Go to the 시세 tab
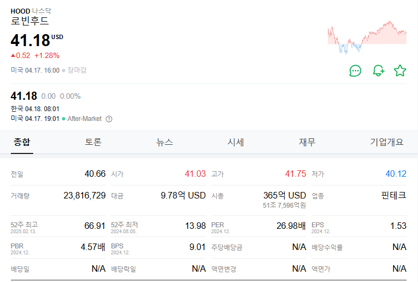 click(x=236, y=142)
